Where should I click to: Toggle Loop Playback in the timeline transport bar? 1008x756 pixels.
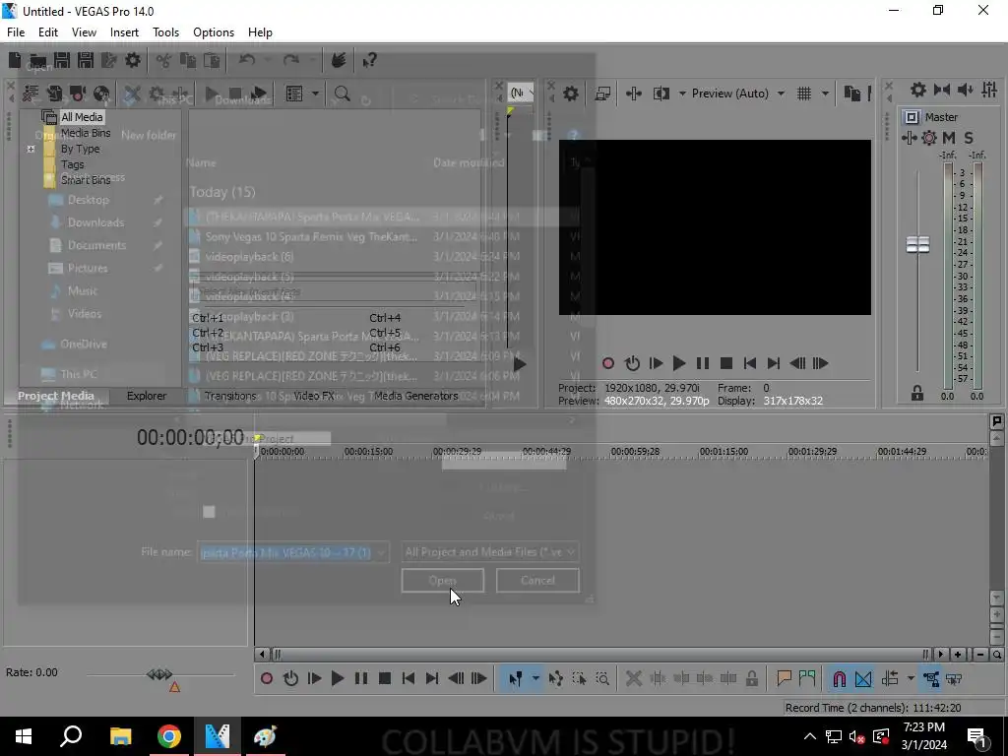tap(290, 679)
